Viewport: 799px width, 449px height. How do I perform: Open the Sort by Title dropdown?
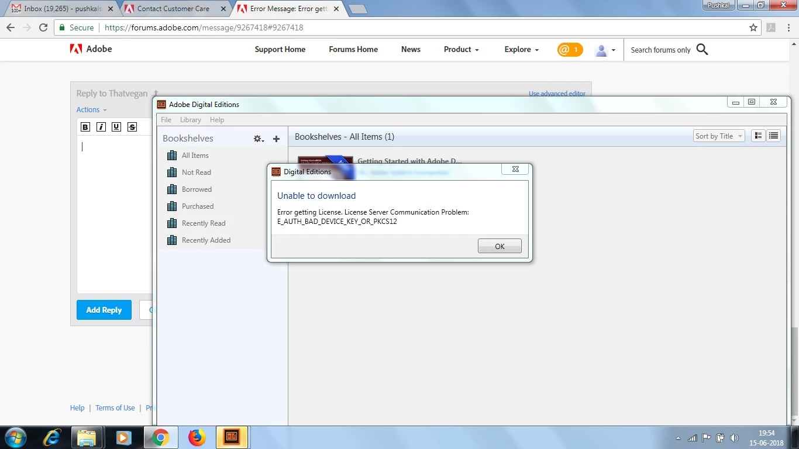[x=719, y=136]
